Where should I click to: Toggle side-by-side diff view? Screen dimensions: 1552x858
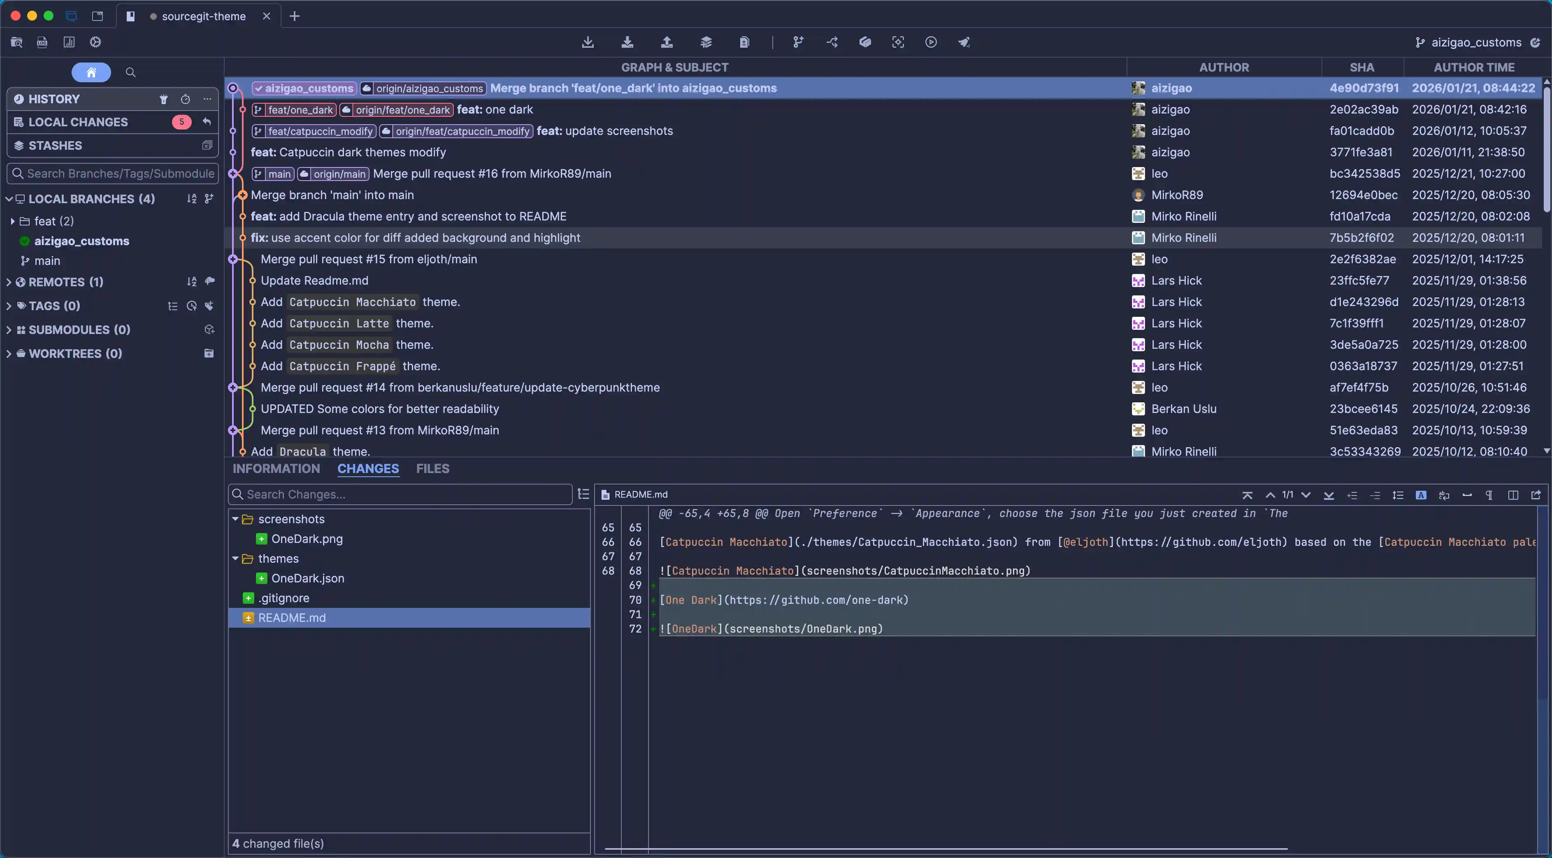[x=1513, y=495]
